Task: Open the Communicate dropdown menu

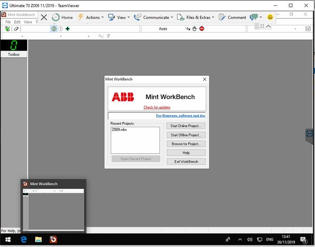Action: pos(153,17)
